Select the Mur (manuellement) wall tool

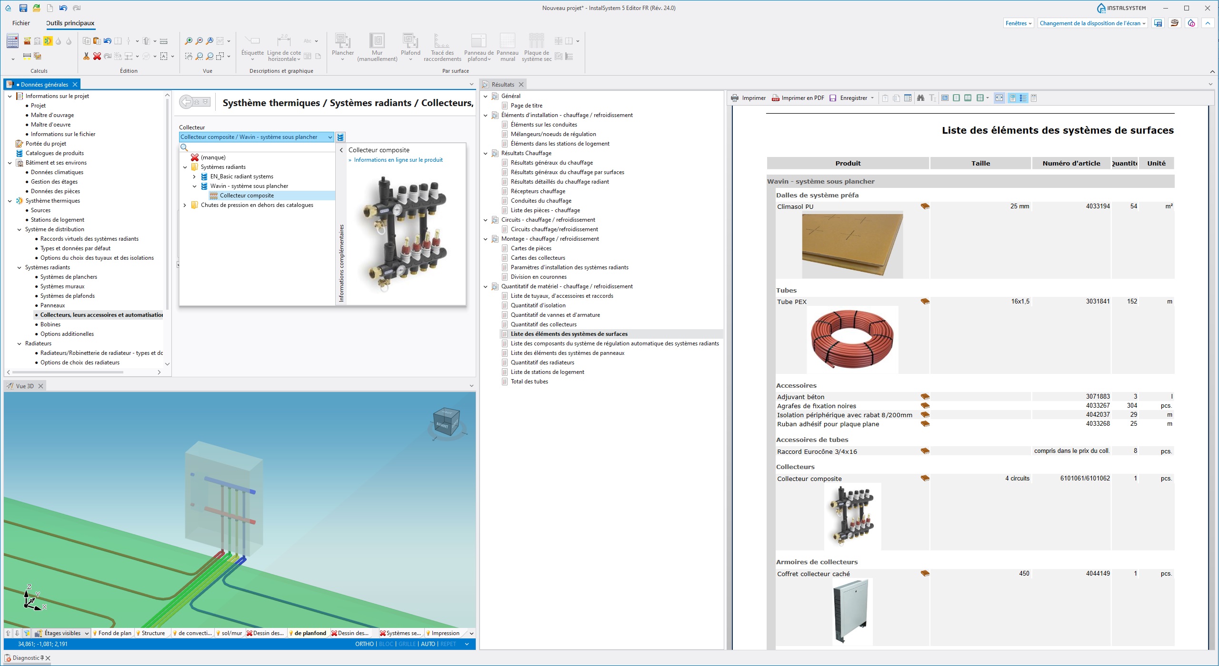tap(377, 47)
